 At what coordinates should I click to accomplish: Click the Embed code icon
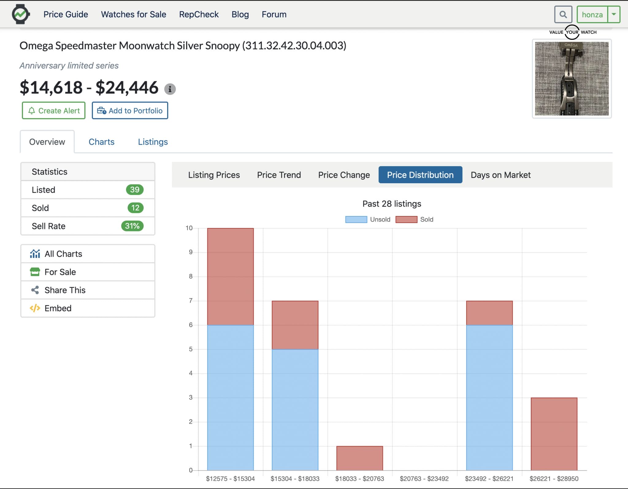[x=35, y=308]
